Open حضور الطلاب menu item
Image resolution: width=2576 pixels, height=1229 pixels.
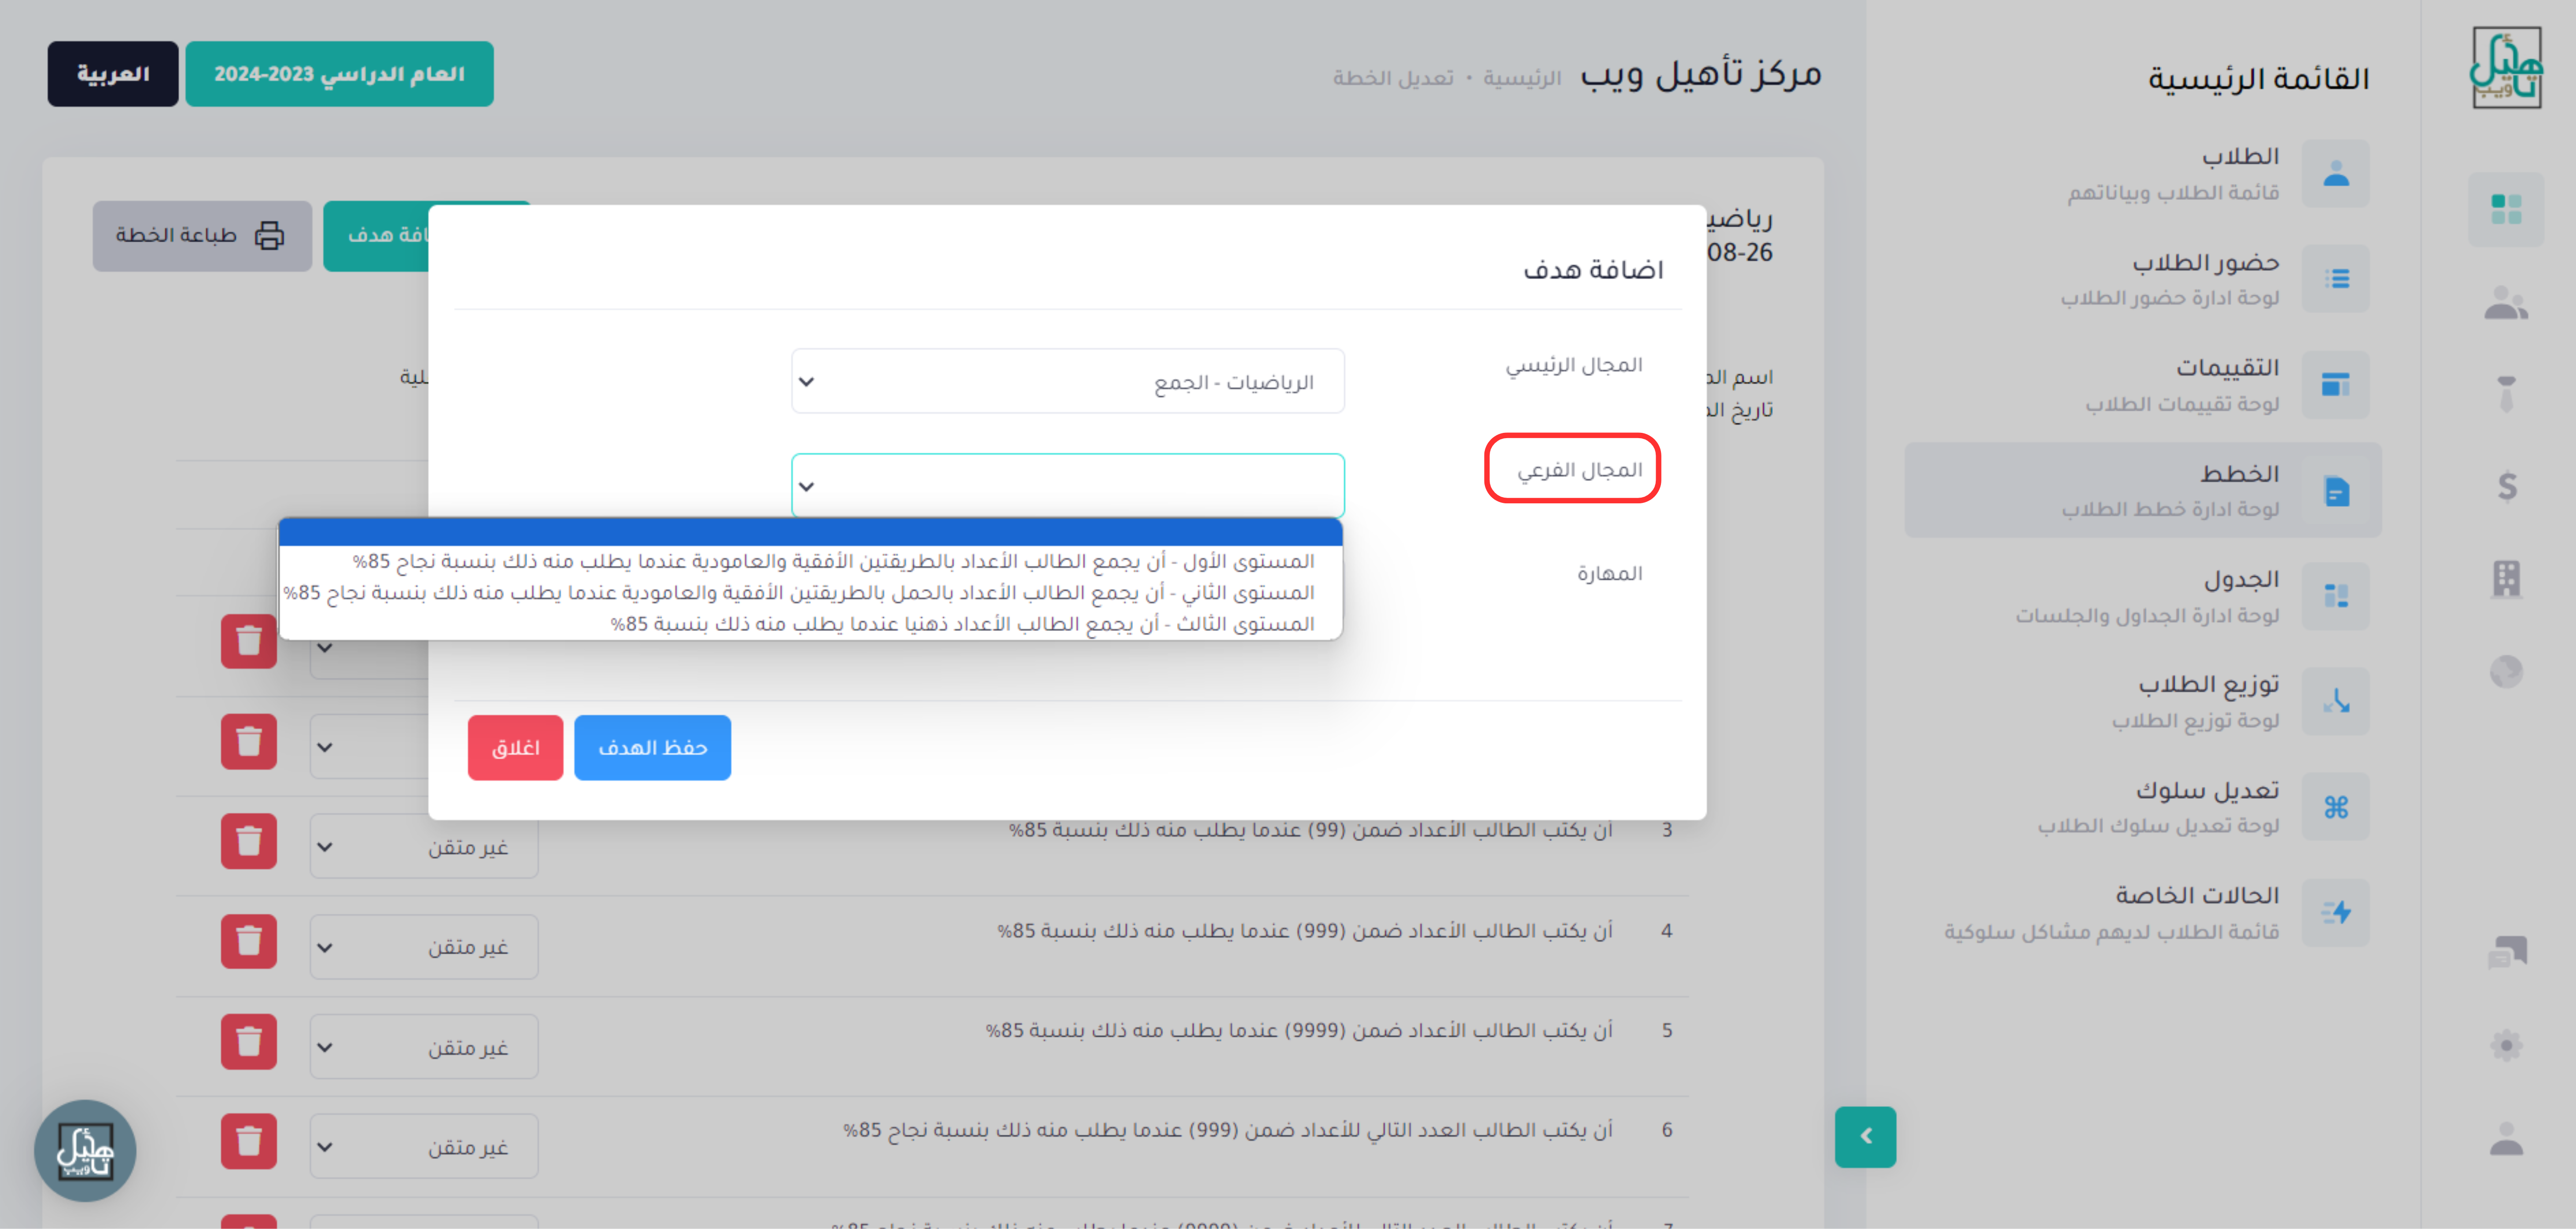pyautogui.click(x=2143, y=279)
